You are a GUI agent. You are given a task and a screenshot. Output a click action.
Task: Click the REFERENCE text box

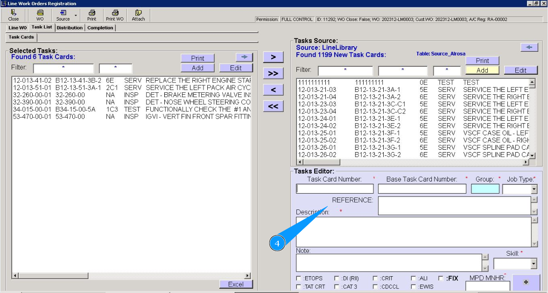click(x=454, y=206)
